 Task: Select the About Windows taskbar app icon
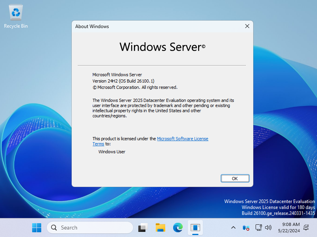pyautogui.click(x=195, y=228)
